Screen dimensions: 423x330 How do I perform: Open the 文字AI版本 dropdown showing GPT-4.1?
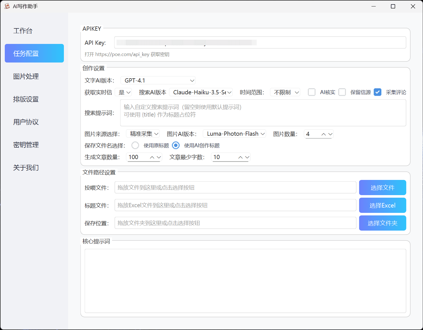[x=158, y=80]
